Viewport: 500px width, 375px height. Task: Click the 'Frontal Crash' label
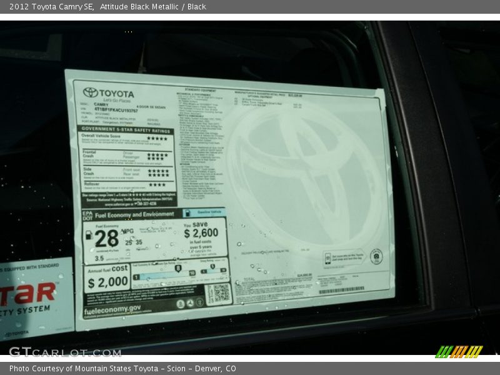(x=89, y=154)
